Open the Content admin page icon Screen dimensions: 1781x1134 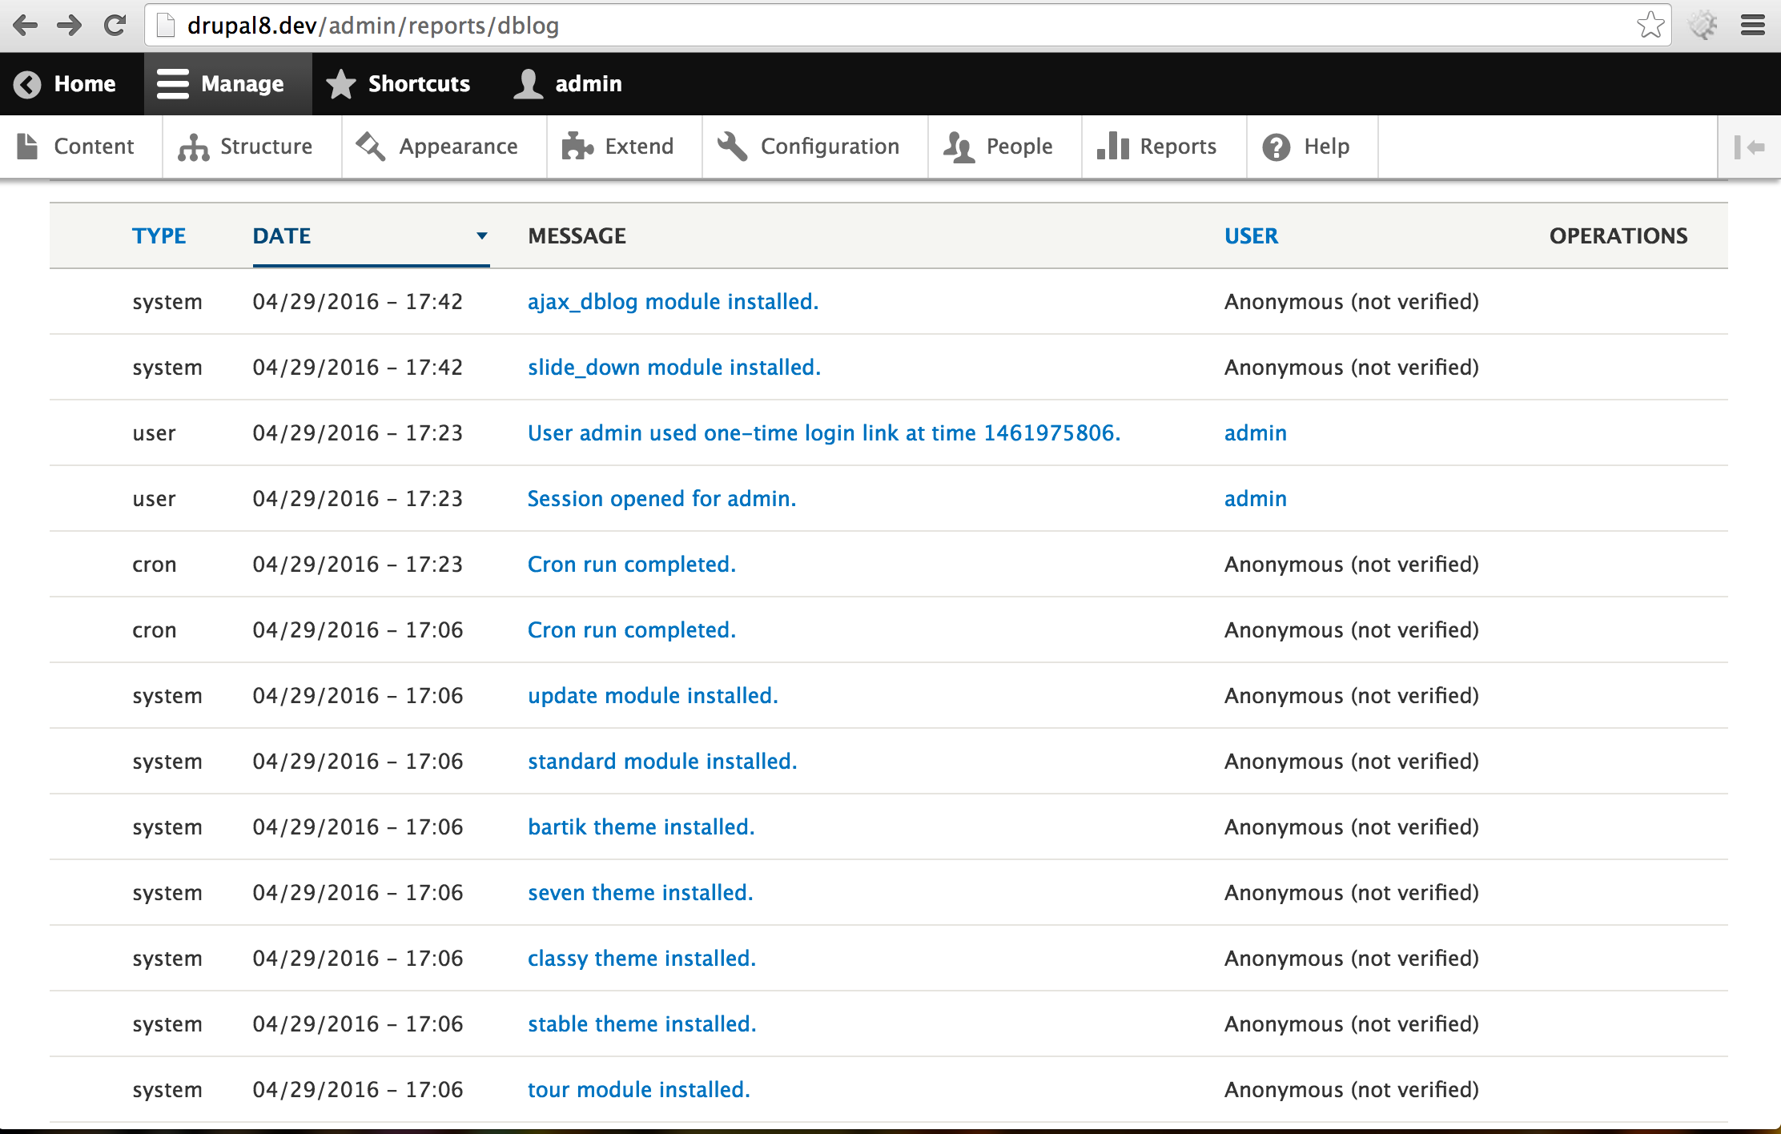coord(27,146)
